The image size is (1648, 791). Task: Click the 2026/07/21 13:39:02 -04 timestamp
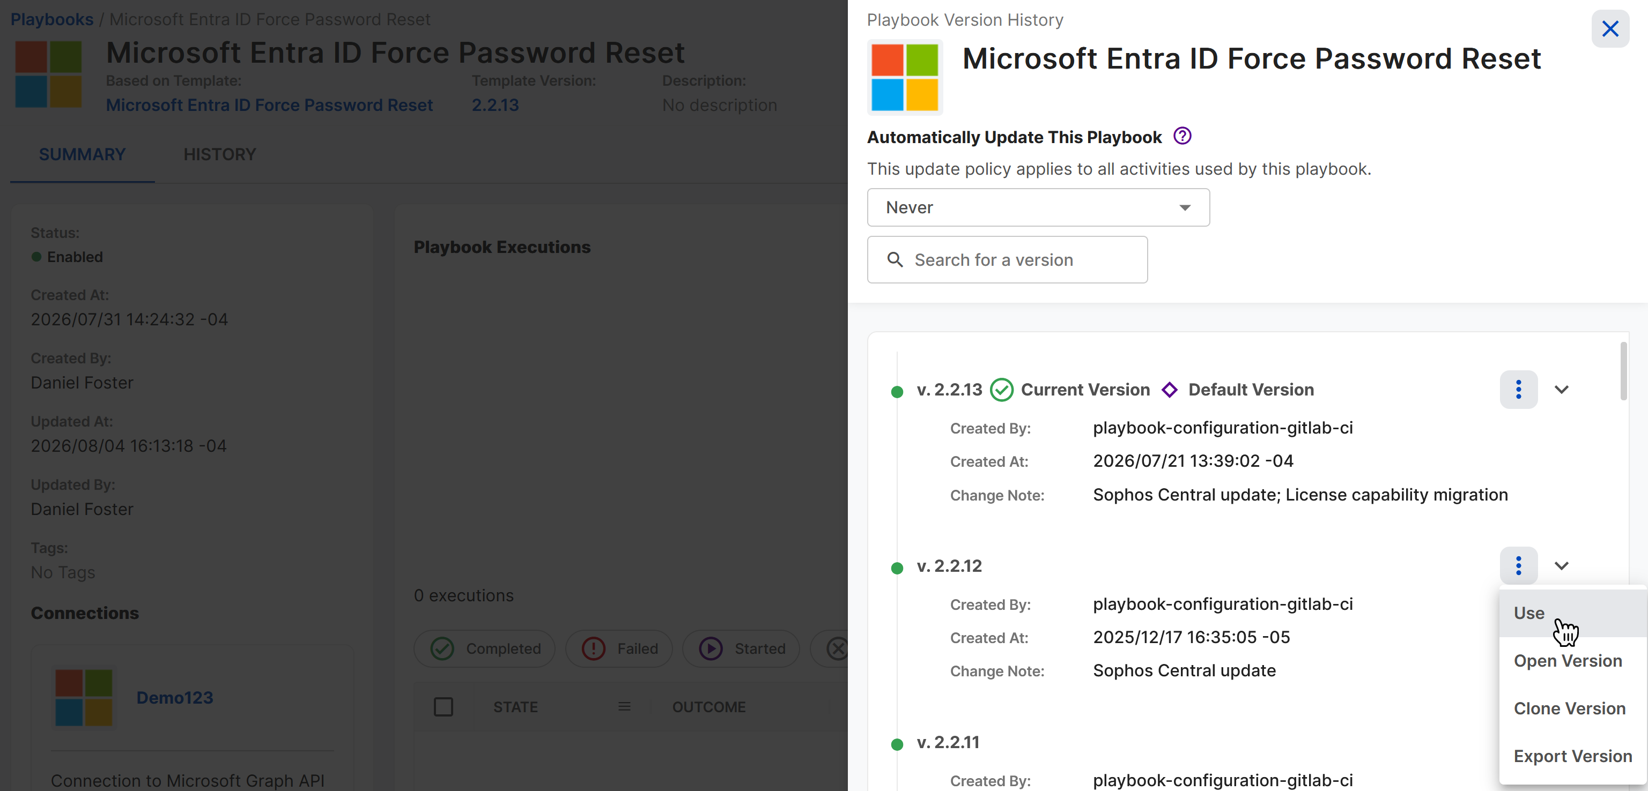1193,460
